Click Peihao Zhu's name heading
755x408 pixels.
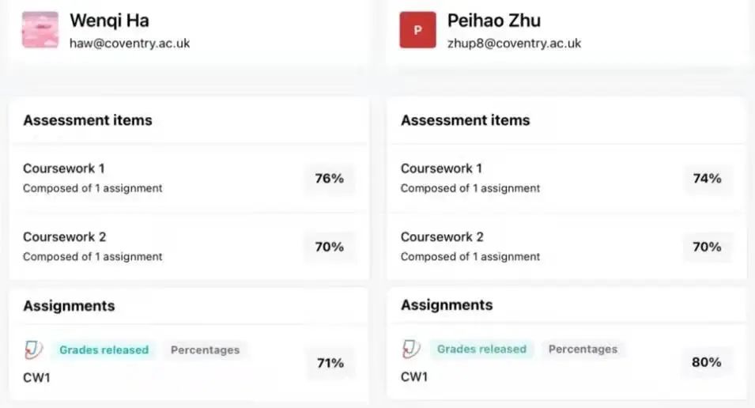tap(494, 21)
